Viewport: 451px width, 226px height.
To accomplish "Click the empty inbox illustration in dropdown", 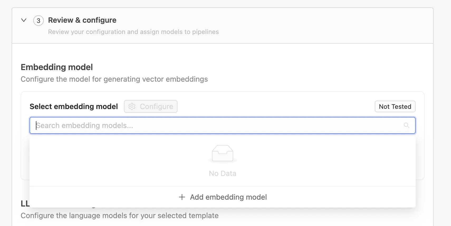I will pyautogui.click(x=222, y=154).
